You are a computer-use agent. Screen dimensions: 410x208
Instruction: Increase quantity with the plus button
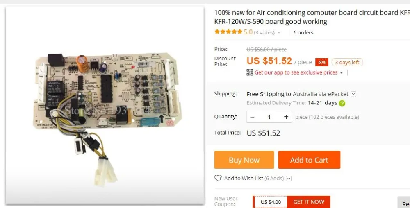(x=286, y=117)
